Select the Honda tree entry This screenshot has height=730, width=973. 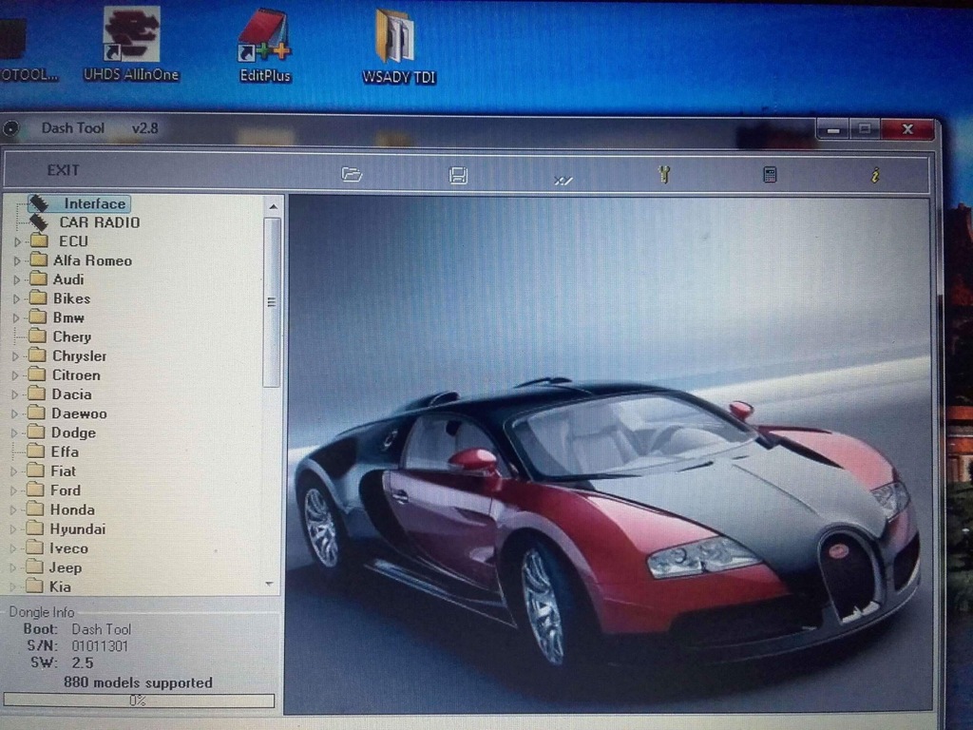(72, 509)
